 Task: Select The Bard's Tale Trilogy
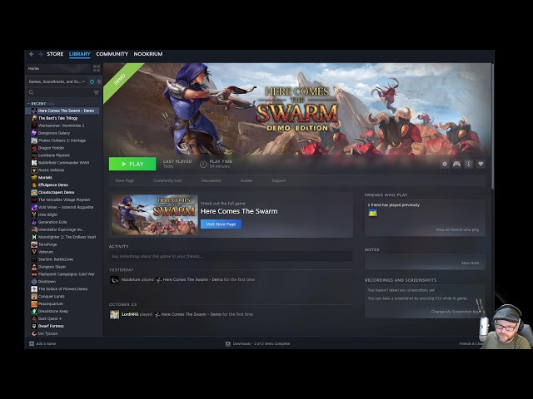point(57,118)
